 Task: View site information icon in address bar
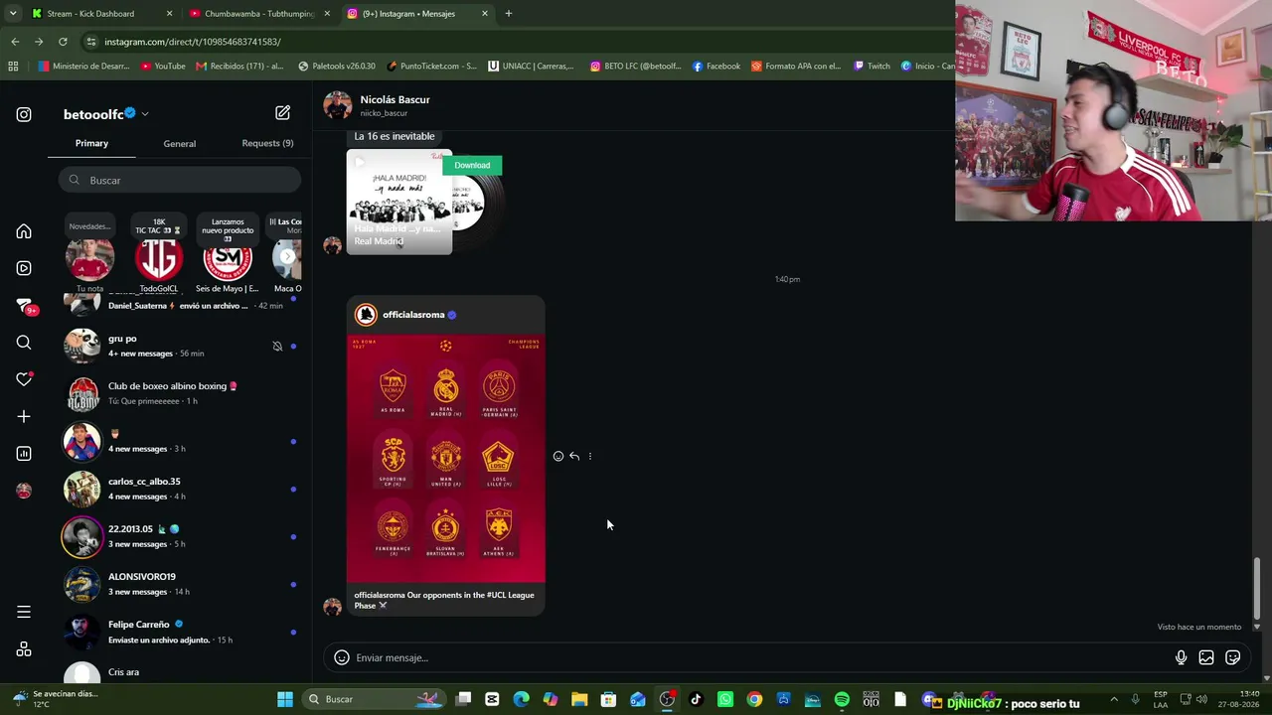click(90, 42)
